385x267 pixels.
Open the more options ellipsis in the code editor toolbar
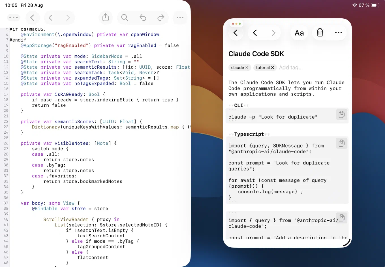180,18
